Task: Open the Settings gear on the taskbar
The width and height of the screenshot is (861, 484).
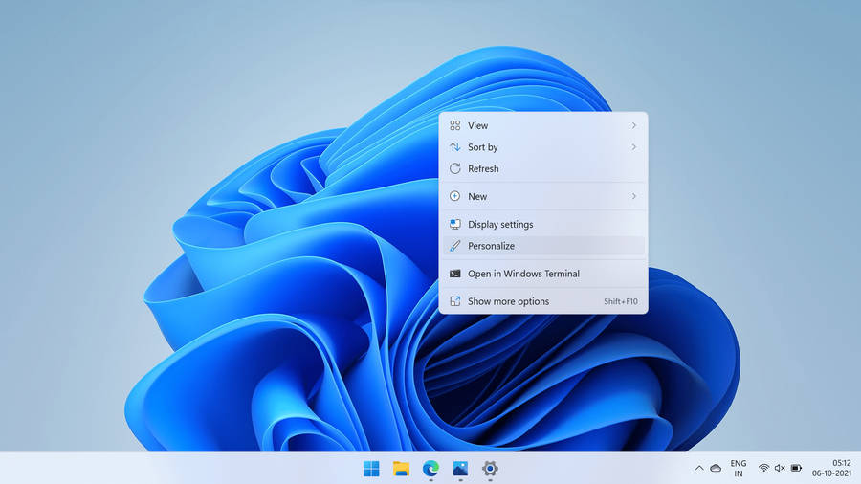Action: click(x=490, y=469)
